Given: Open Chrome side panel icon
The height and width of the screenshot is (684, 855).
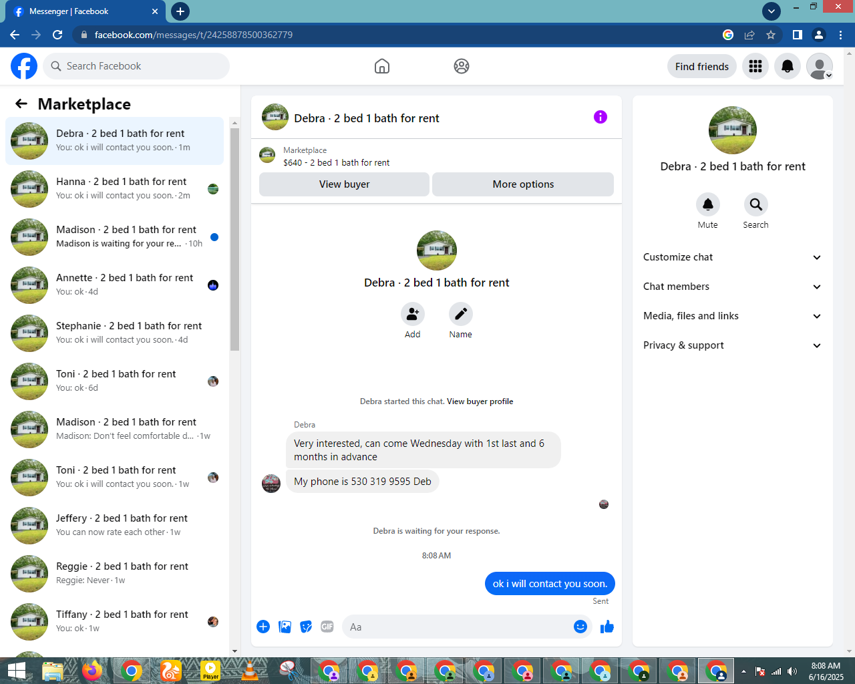Looking at the screenshot, I should 798,35.
